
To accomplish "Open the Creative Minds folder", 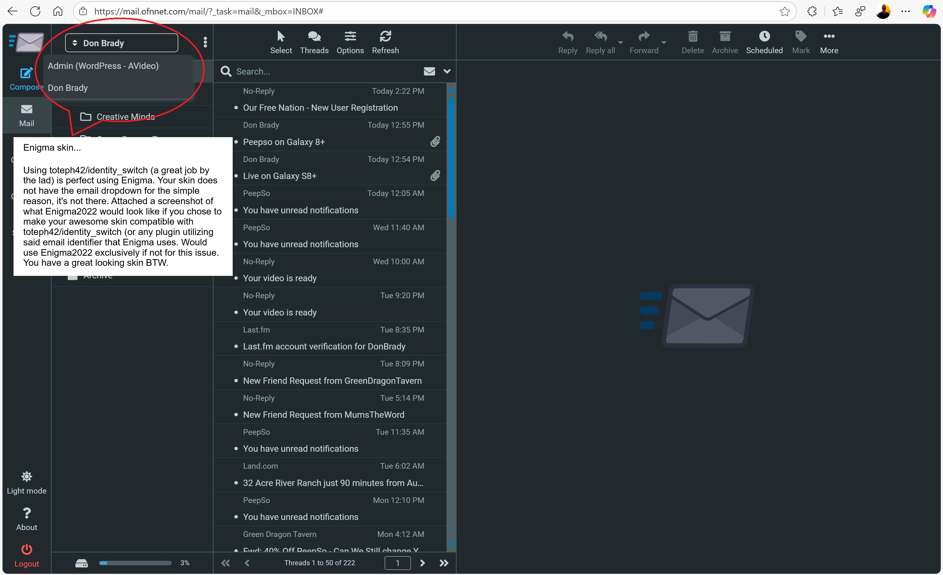I will click(125, 117).
